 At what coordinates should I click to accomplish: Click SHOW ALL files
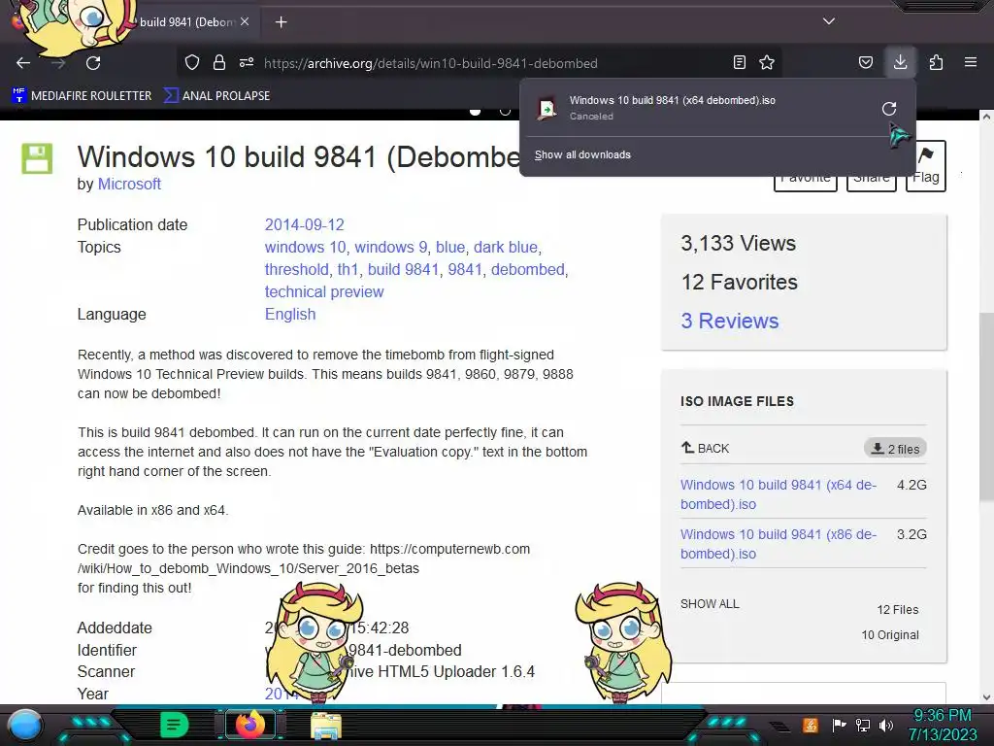click(x=710, y=604)
